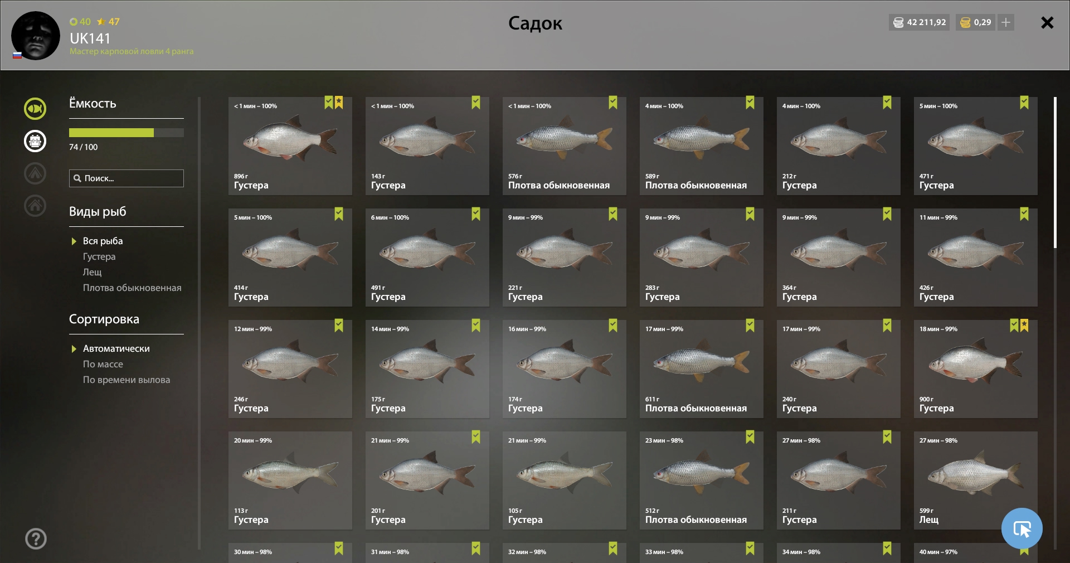Toggle green bookmark on 143 g Густера
The width and height of the screenshot is (1070, 563).
(x=476, y=103)
